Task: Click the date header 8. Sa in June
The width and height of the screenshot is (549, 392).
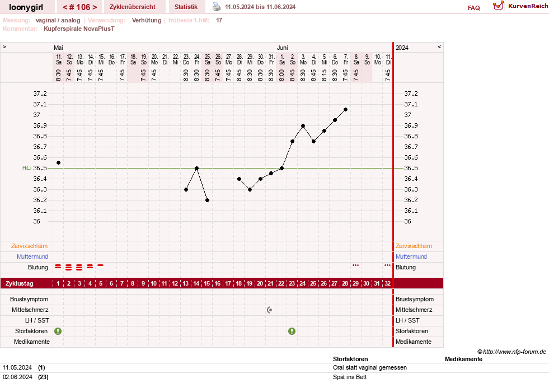Action: click(356, 59)
